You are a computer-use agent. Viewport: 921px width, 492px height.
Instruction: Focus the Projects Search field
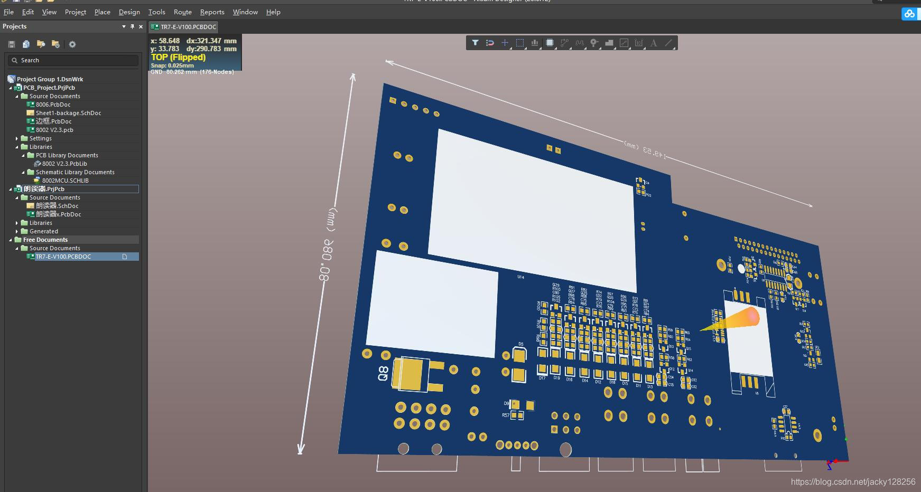click(74, 60)
